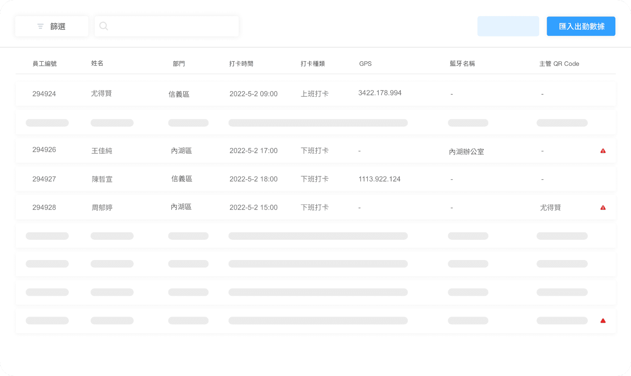Click the 部門 column header

click(179, 64)
